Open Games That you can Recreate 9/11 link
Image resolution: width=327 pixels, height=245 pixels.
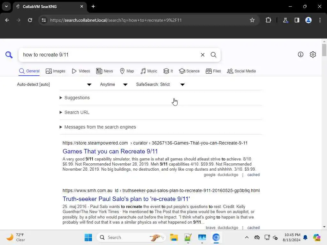click(110, 151)
